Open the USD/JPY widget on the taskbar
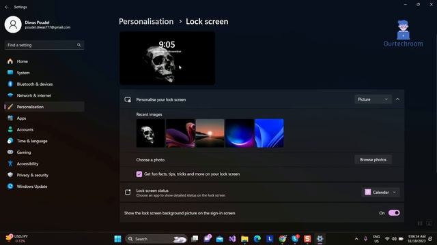The width and height of the screenshot is (437, 245). [16, 239]
